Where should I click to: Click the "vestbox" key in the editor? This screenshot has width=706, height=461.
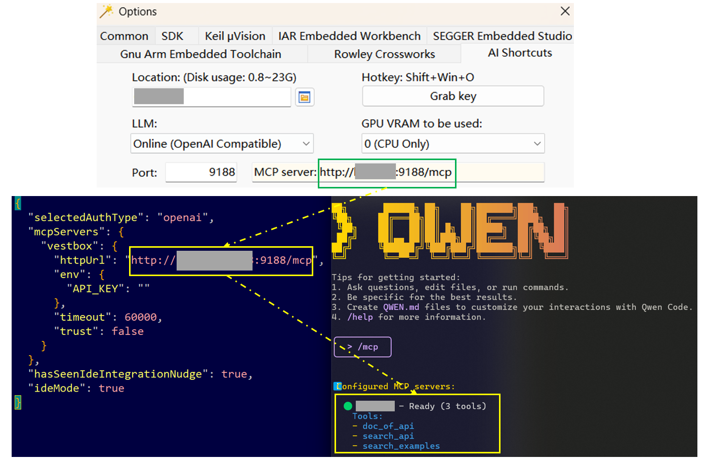click(x=69, y=246)
